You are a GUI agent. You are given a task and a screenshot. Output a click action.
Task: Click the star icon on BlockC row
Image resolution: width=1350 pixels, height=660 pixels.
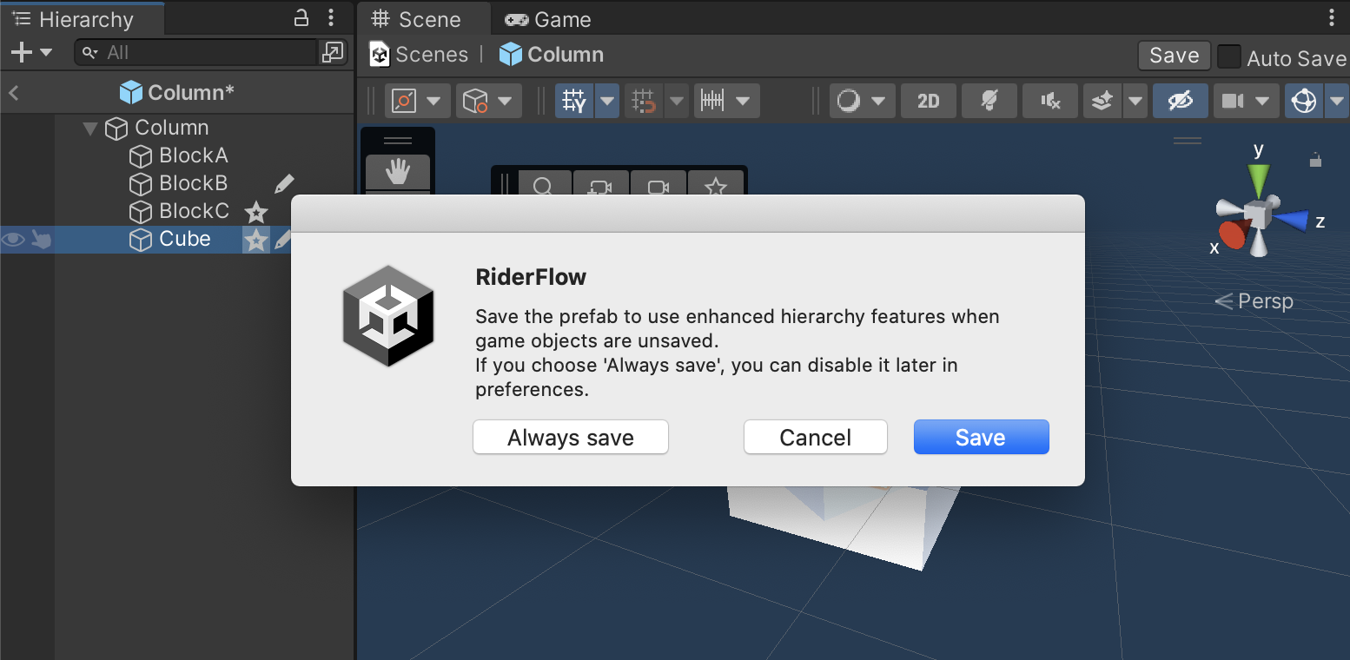tap(255, 212)
